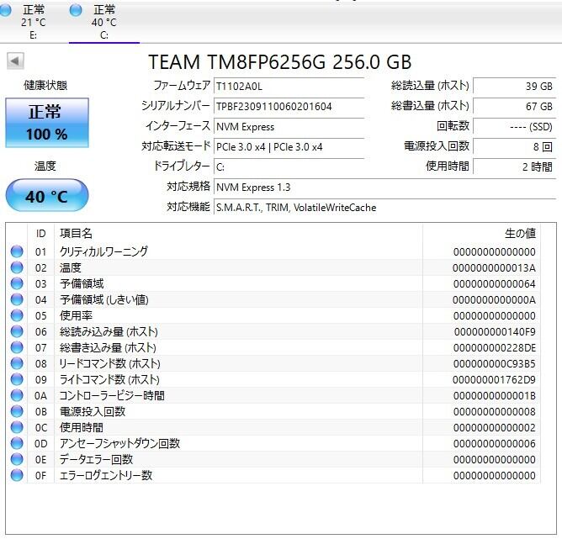
Task: Click status orb for 使用率 row
Action: click(17, 315)
